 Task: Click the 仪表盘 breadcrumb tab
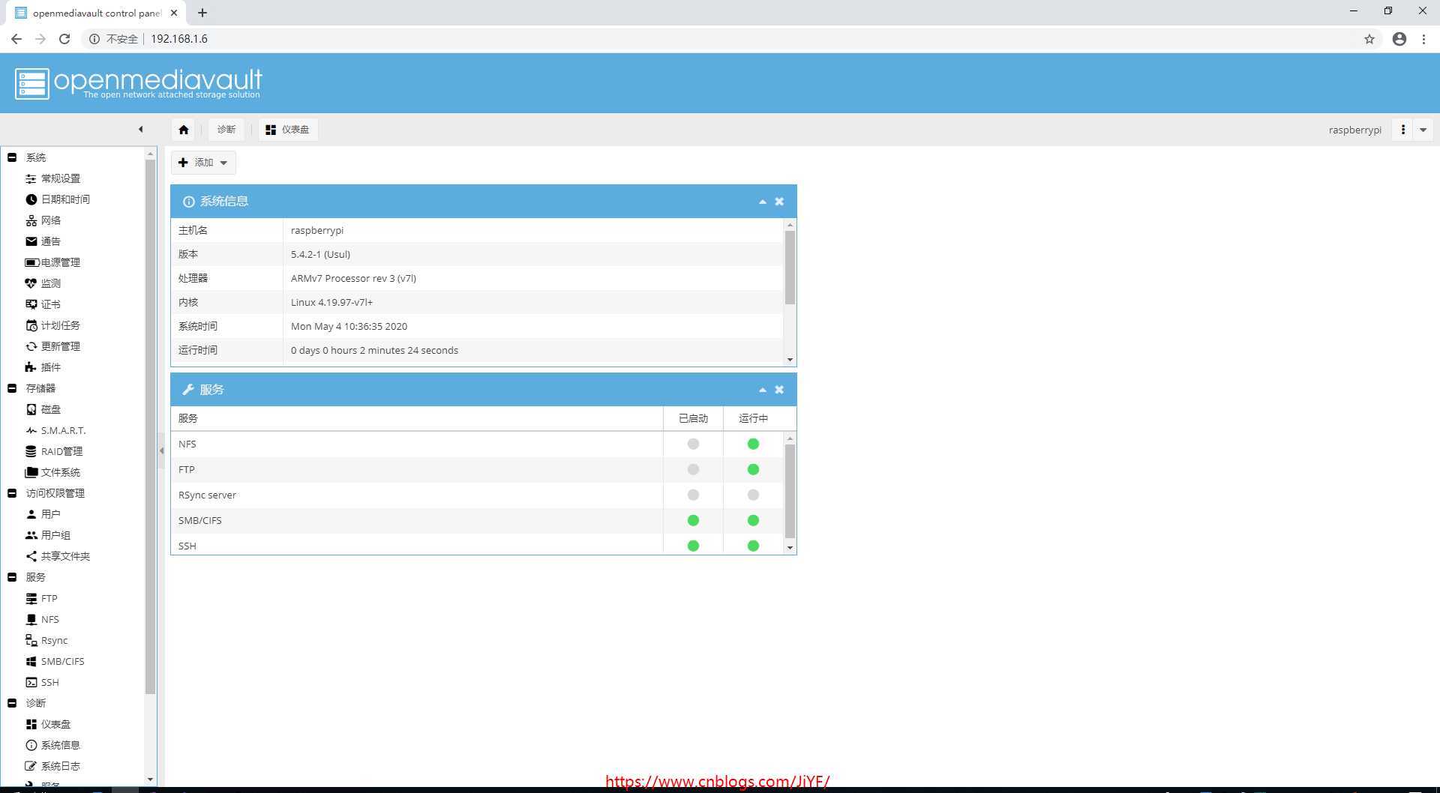[288, 130]
